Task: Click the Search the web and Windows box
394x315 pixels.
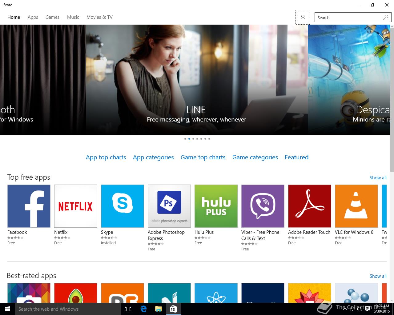Action: 68,309
